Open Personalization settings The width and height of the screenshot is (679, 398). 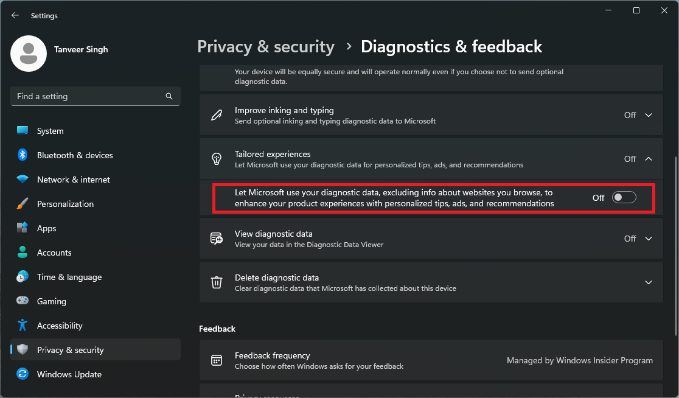tap(66, 203)
